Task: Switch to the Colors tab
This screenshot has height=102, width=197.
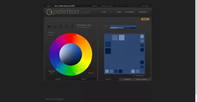Action: (x=58, y=79)
